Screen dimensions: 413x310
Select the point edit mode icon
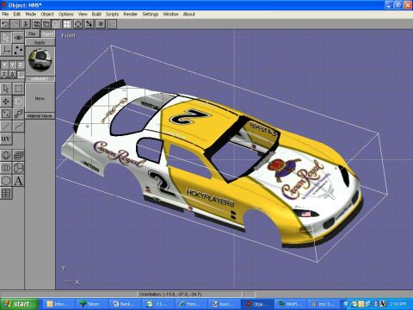click(x=18, y=50)
